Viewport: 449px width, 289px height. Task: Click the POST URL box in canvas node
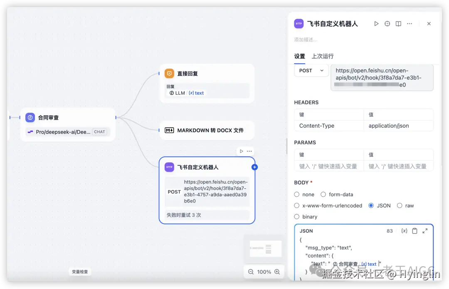coord(207,192)
